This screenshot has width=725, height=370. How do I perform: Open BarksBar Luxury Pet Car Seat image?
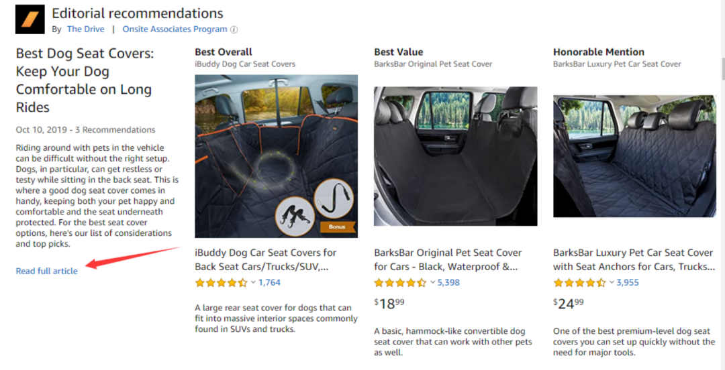(x=634, y=156)
